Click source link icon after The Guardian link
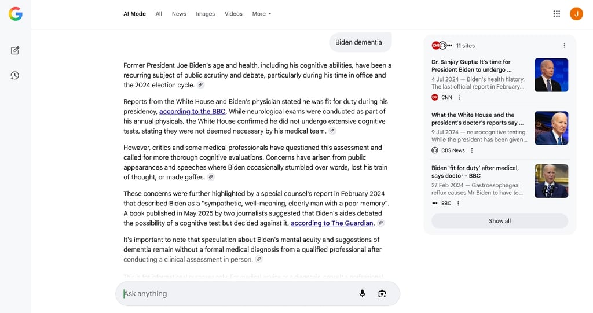The image size is (593, 313). 381,223
